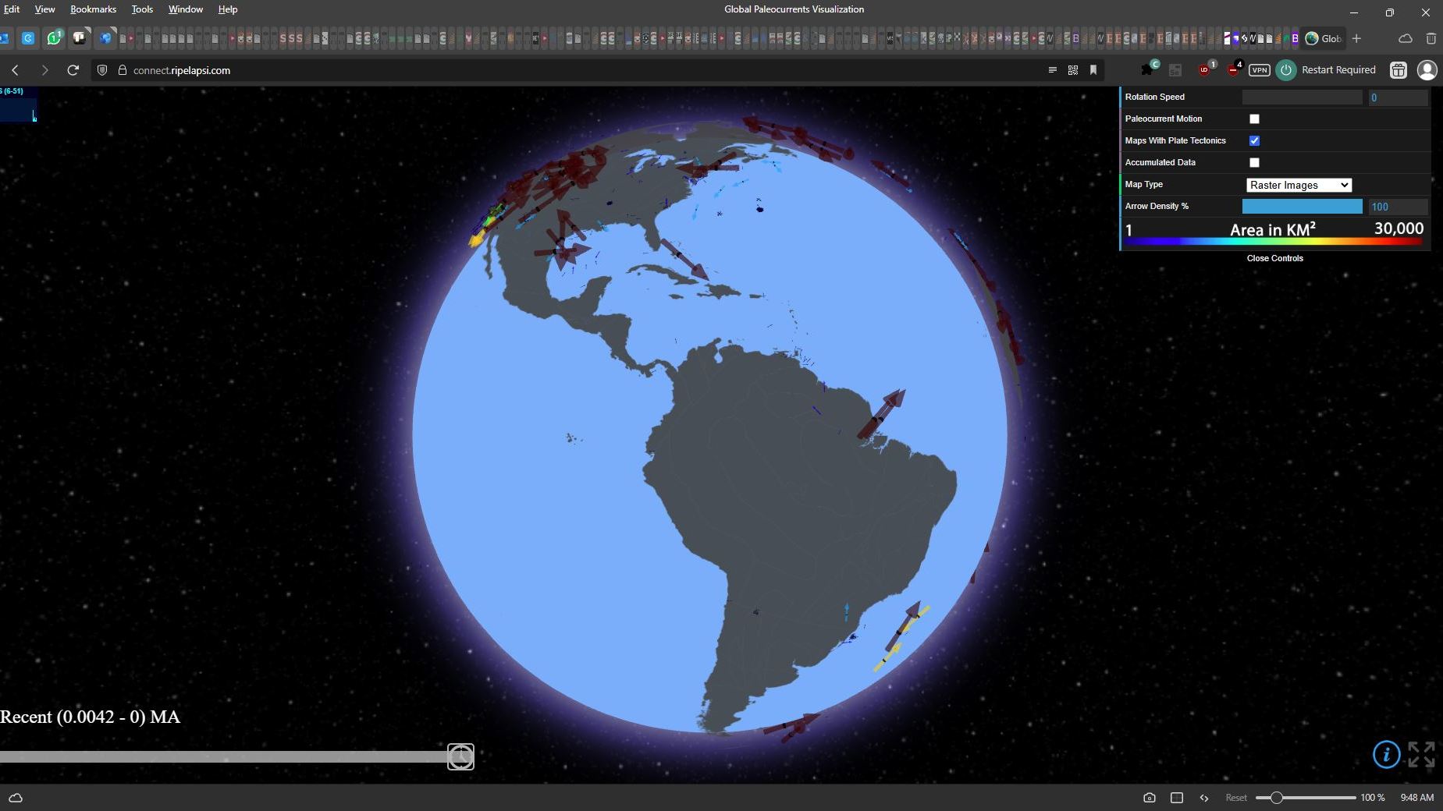Viewport: 1443px width, 811px height.
Task: Enter fullscreen using the expand arrows icon
Action: 1421,754
